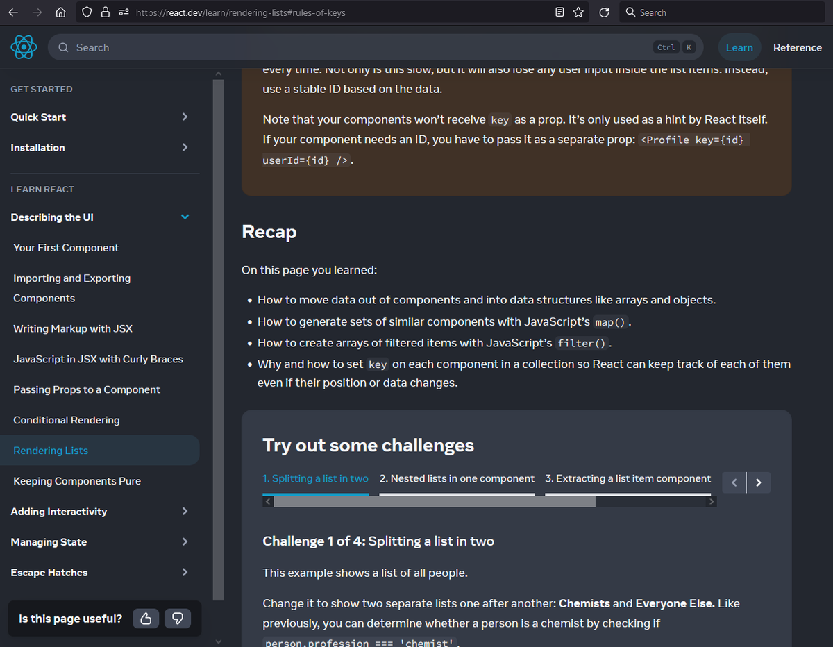The image size is (833, 647).
Task: Click the Is this page useful? text
Action: 71,619
